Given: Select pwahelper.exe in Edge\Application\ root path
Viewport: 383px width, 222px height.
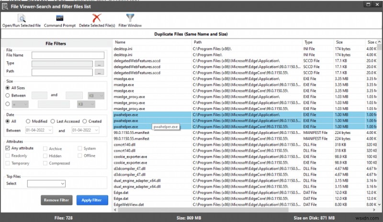Looking at the screenshot, I should tap(245, 115).
